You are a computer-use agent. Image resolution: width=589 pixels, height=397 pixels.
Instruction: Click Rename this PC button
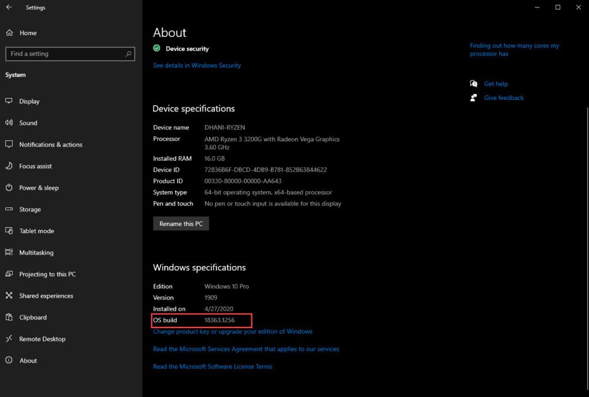(x=181, y=223)
